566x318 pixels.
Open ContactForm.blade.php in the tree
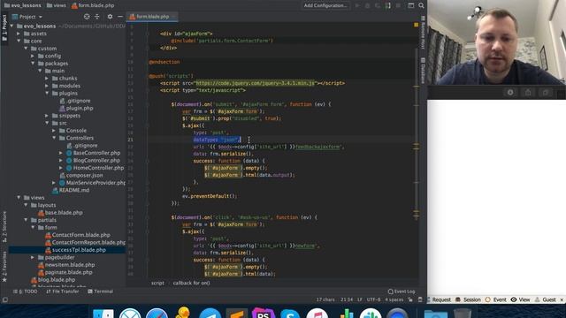[80, 235]
